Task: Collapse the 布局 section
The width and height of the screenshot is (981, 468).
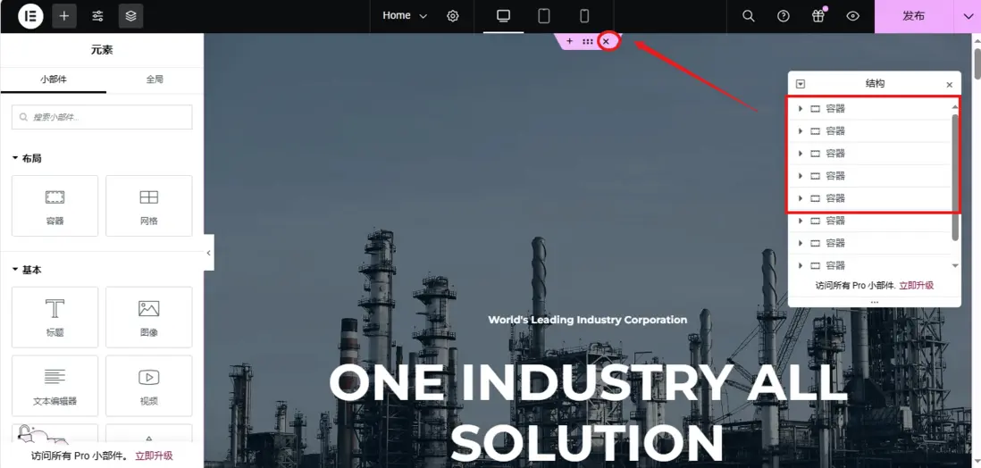Action: pos(27,158)
